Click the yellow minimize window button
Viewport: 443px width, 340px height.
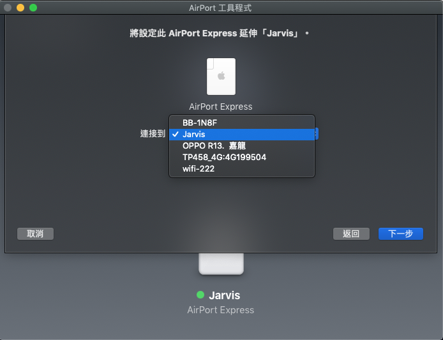[20, 8]
